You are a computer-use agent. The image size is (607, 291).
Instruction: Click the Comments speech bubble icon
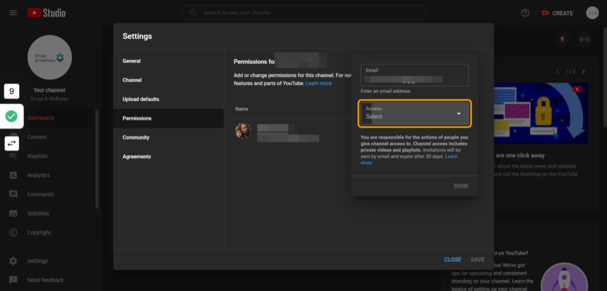tap(13, 194)
